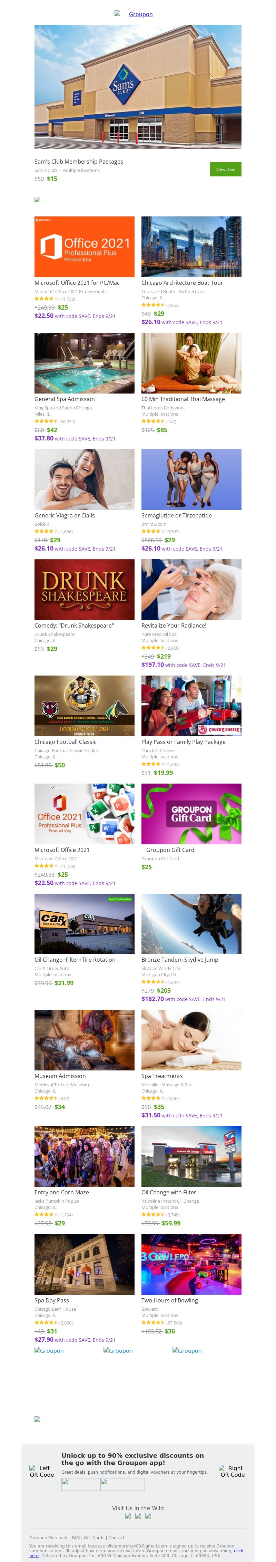Open the Chicago Architecture Boat Tour title
The width and height of the screenshot is (276, 1562).
coord(182,283)
